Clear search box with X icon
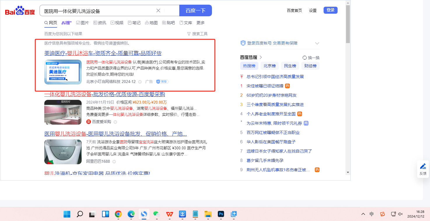The height and width of the screenshot is (221, 430). coord(158,11)
